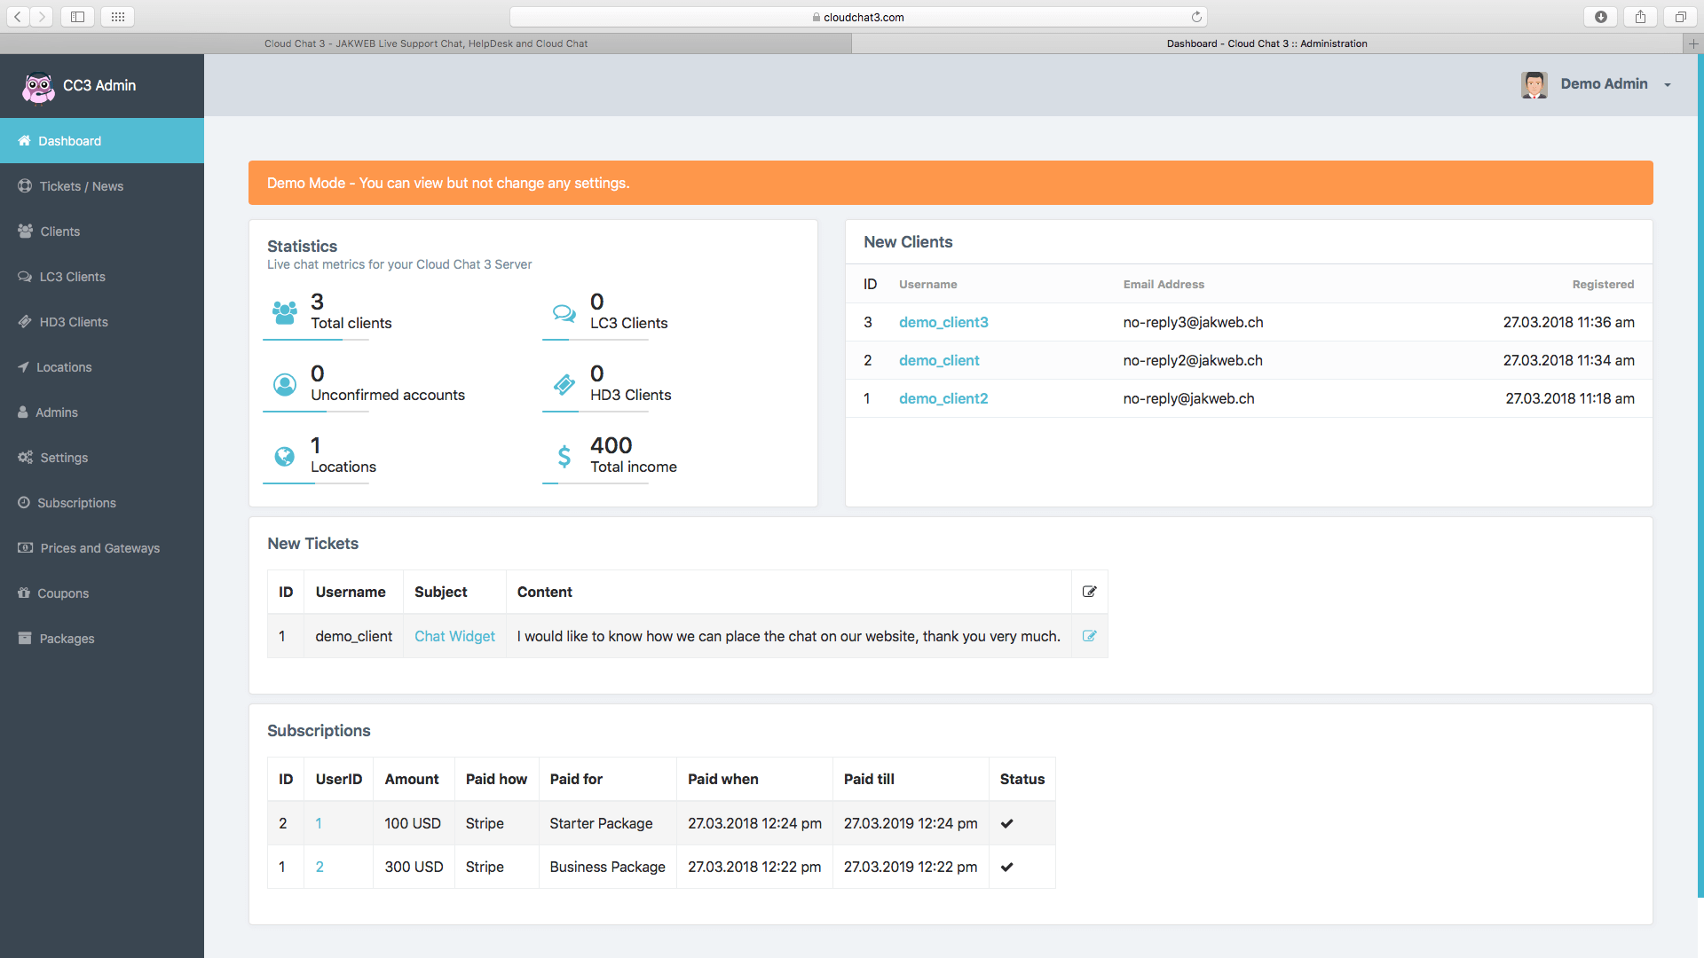
Task: Open the browser sidebar toggle
Action: coord(78,16)
